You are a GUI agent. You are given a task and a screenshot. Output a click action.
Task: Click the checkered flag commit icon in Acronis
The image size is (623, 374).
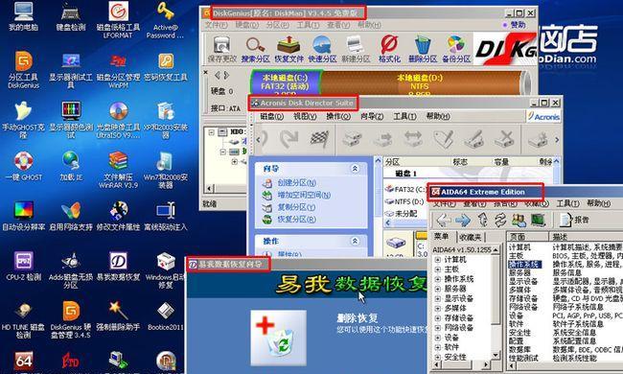(x=319, y=139)
